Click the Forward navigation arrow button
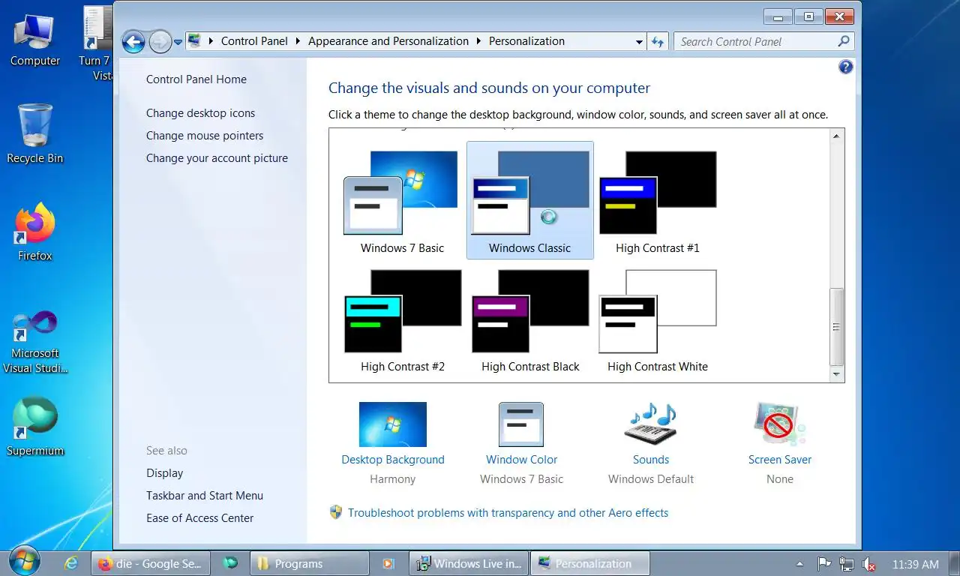 point(160,42)
